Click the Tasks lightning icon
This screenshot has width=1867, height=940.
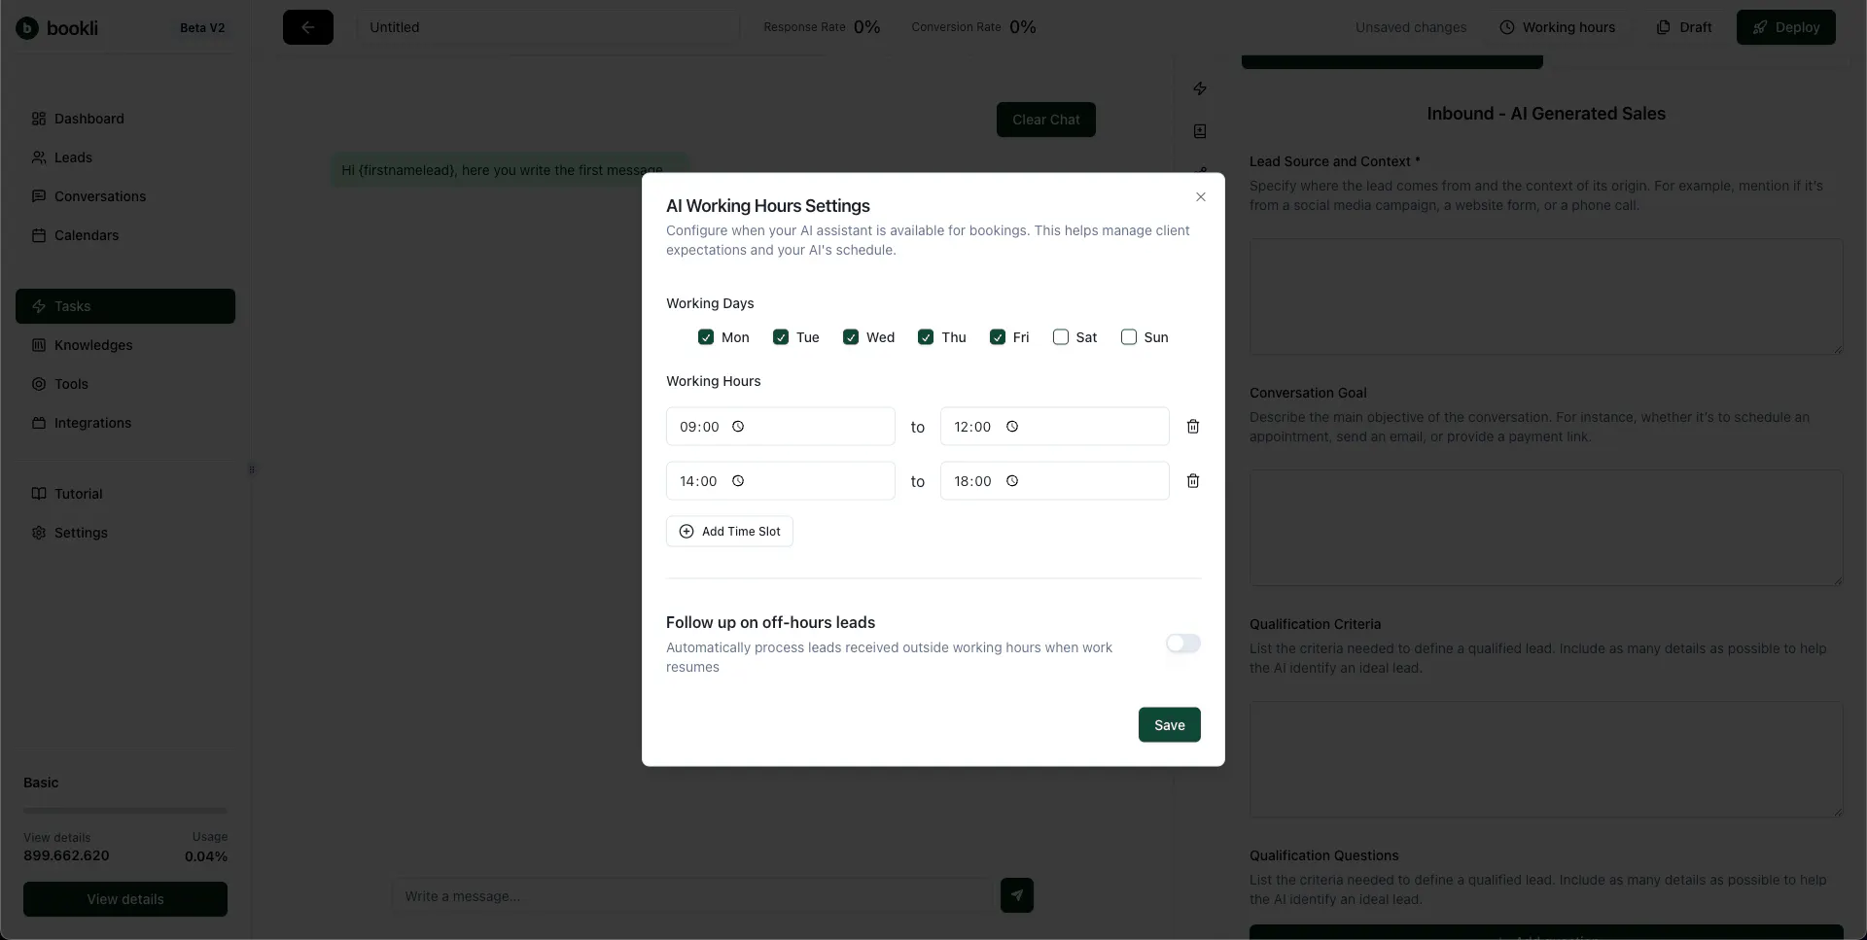click(x=39, y=306)
